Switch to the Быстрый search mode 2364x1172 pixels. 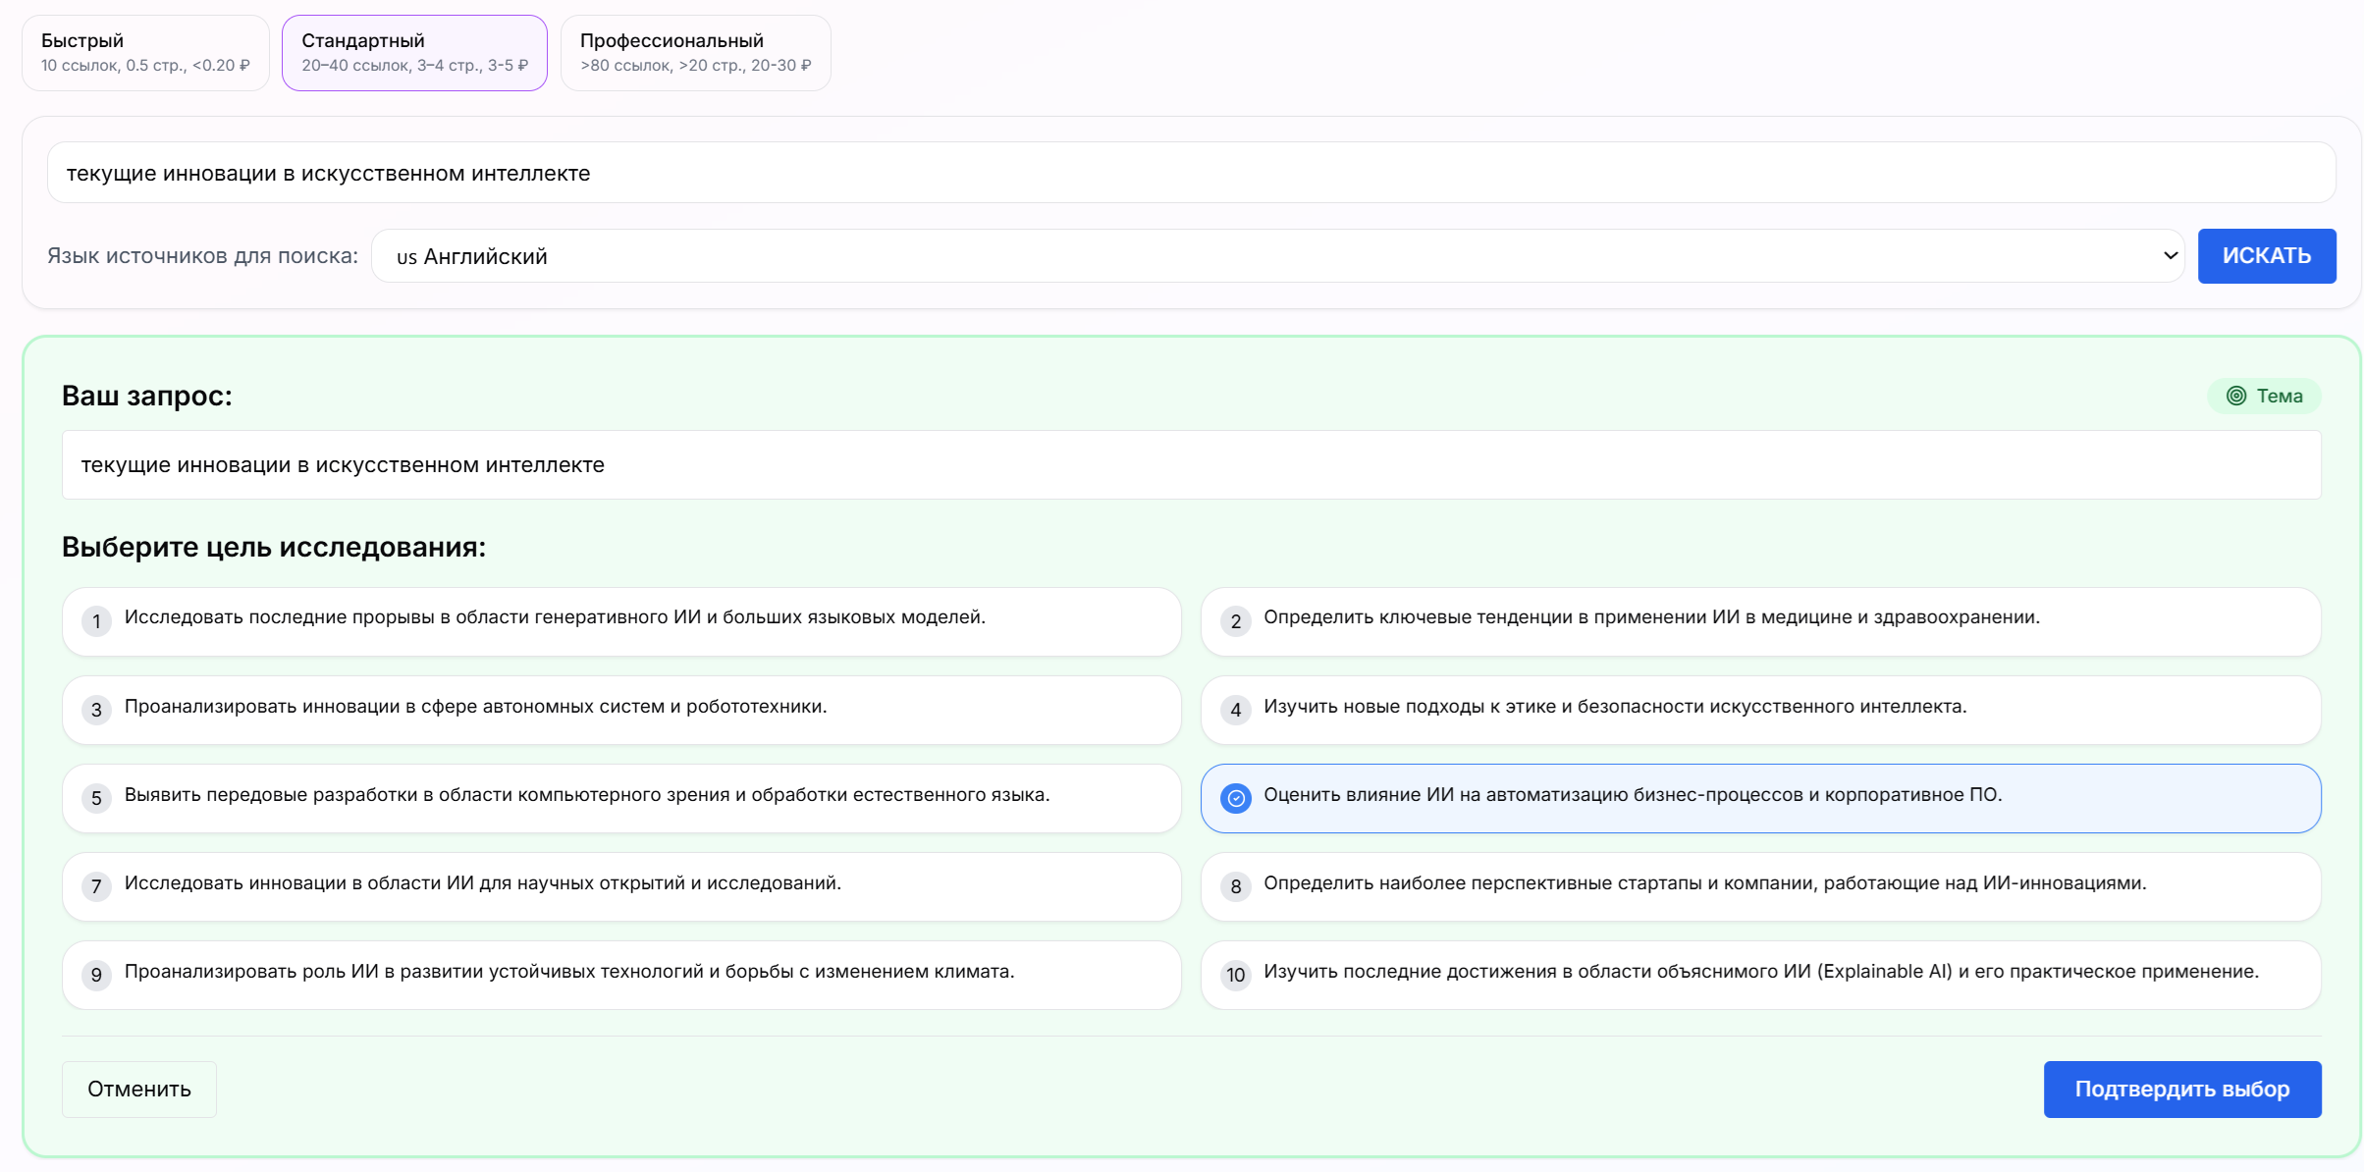click(x=144, y=52)
